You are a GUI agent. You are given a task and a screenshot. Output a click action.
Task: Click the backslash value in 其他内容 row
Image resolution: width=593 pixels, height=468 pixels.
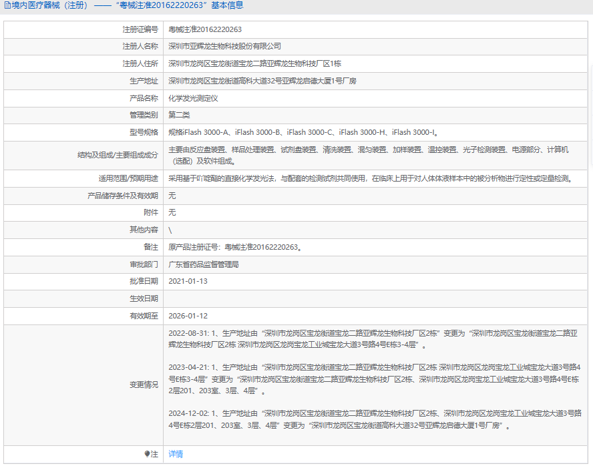tap(170, 230)
